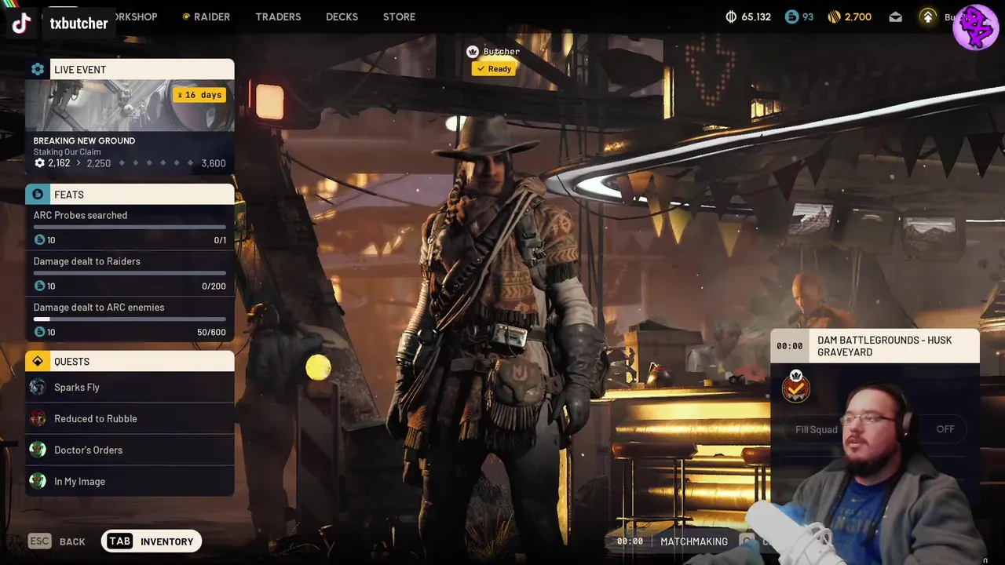The width and height of the screenshot is (1005, 565).
Task: Click the QUESTS header
Action: [130, 361]
